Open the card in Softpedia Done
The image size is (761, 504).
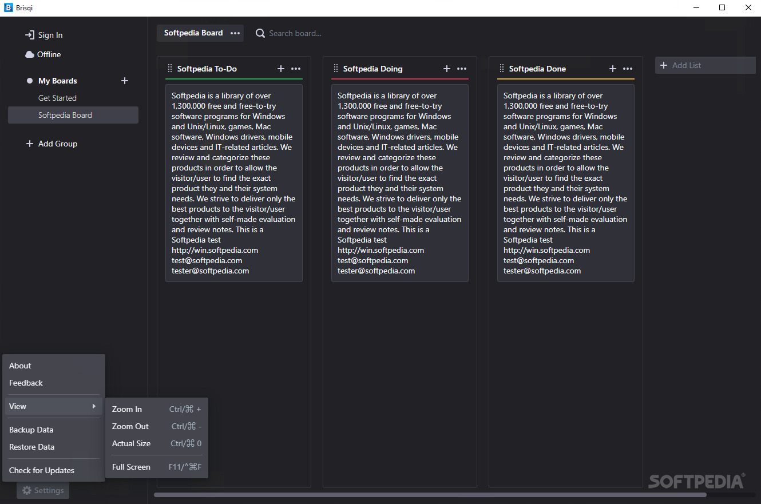(x=566, y=183)
